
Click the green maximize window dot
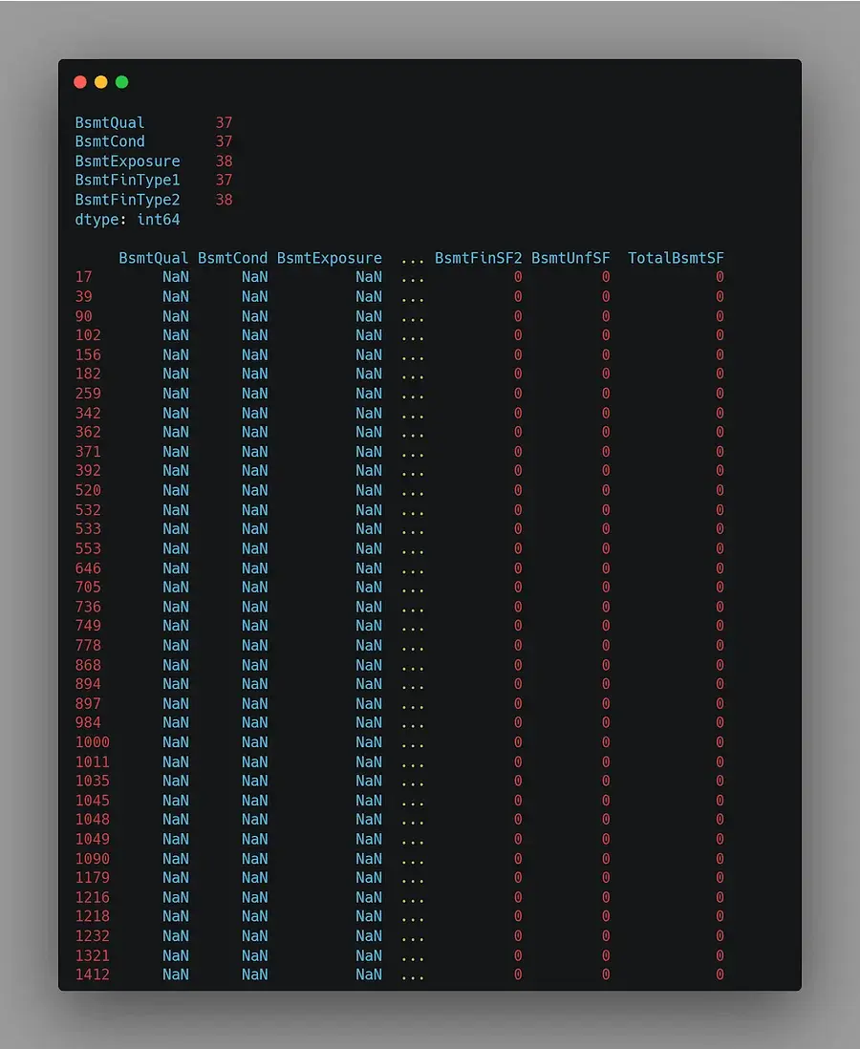(x=121, y=81)
